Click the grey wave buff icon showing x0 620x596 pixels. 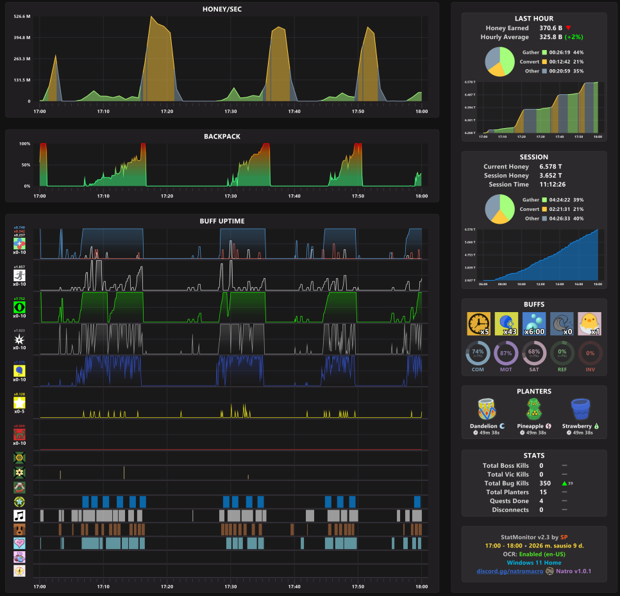tap(562, 324)
